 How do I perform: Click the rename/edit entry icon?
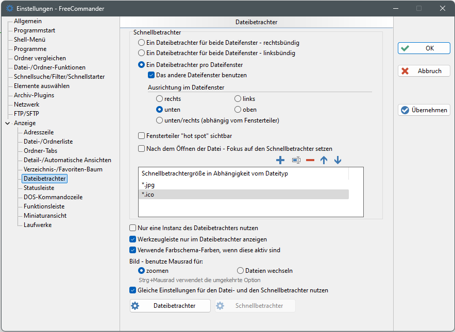(x=296, y=160)
